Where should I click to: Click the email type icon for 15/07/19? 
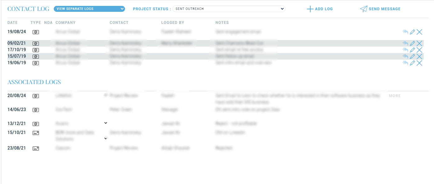pyautogui.click(x=36, y=56)
